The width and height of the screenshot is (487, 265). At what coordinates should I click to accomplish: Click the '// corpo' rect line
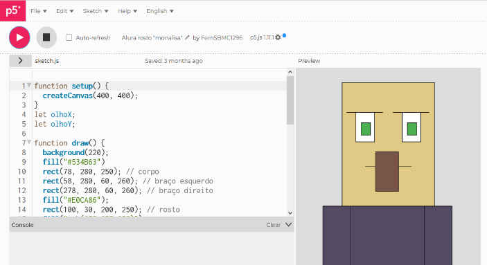click(101, 172)
